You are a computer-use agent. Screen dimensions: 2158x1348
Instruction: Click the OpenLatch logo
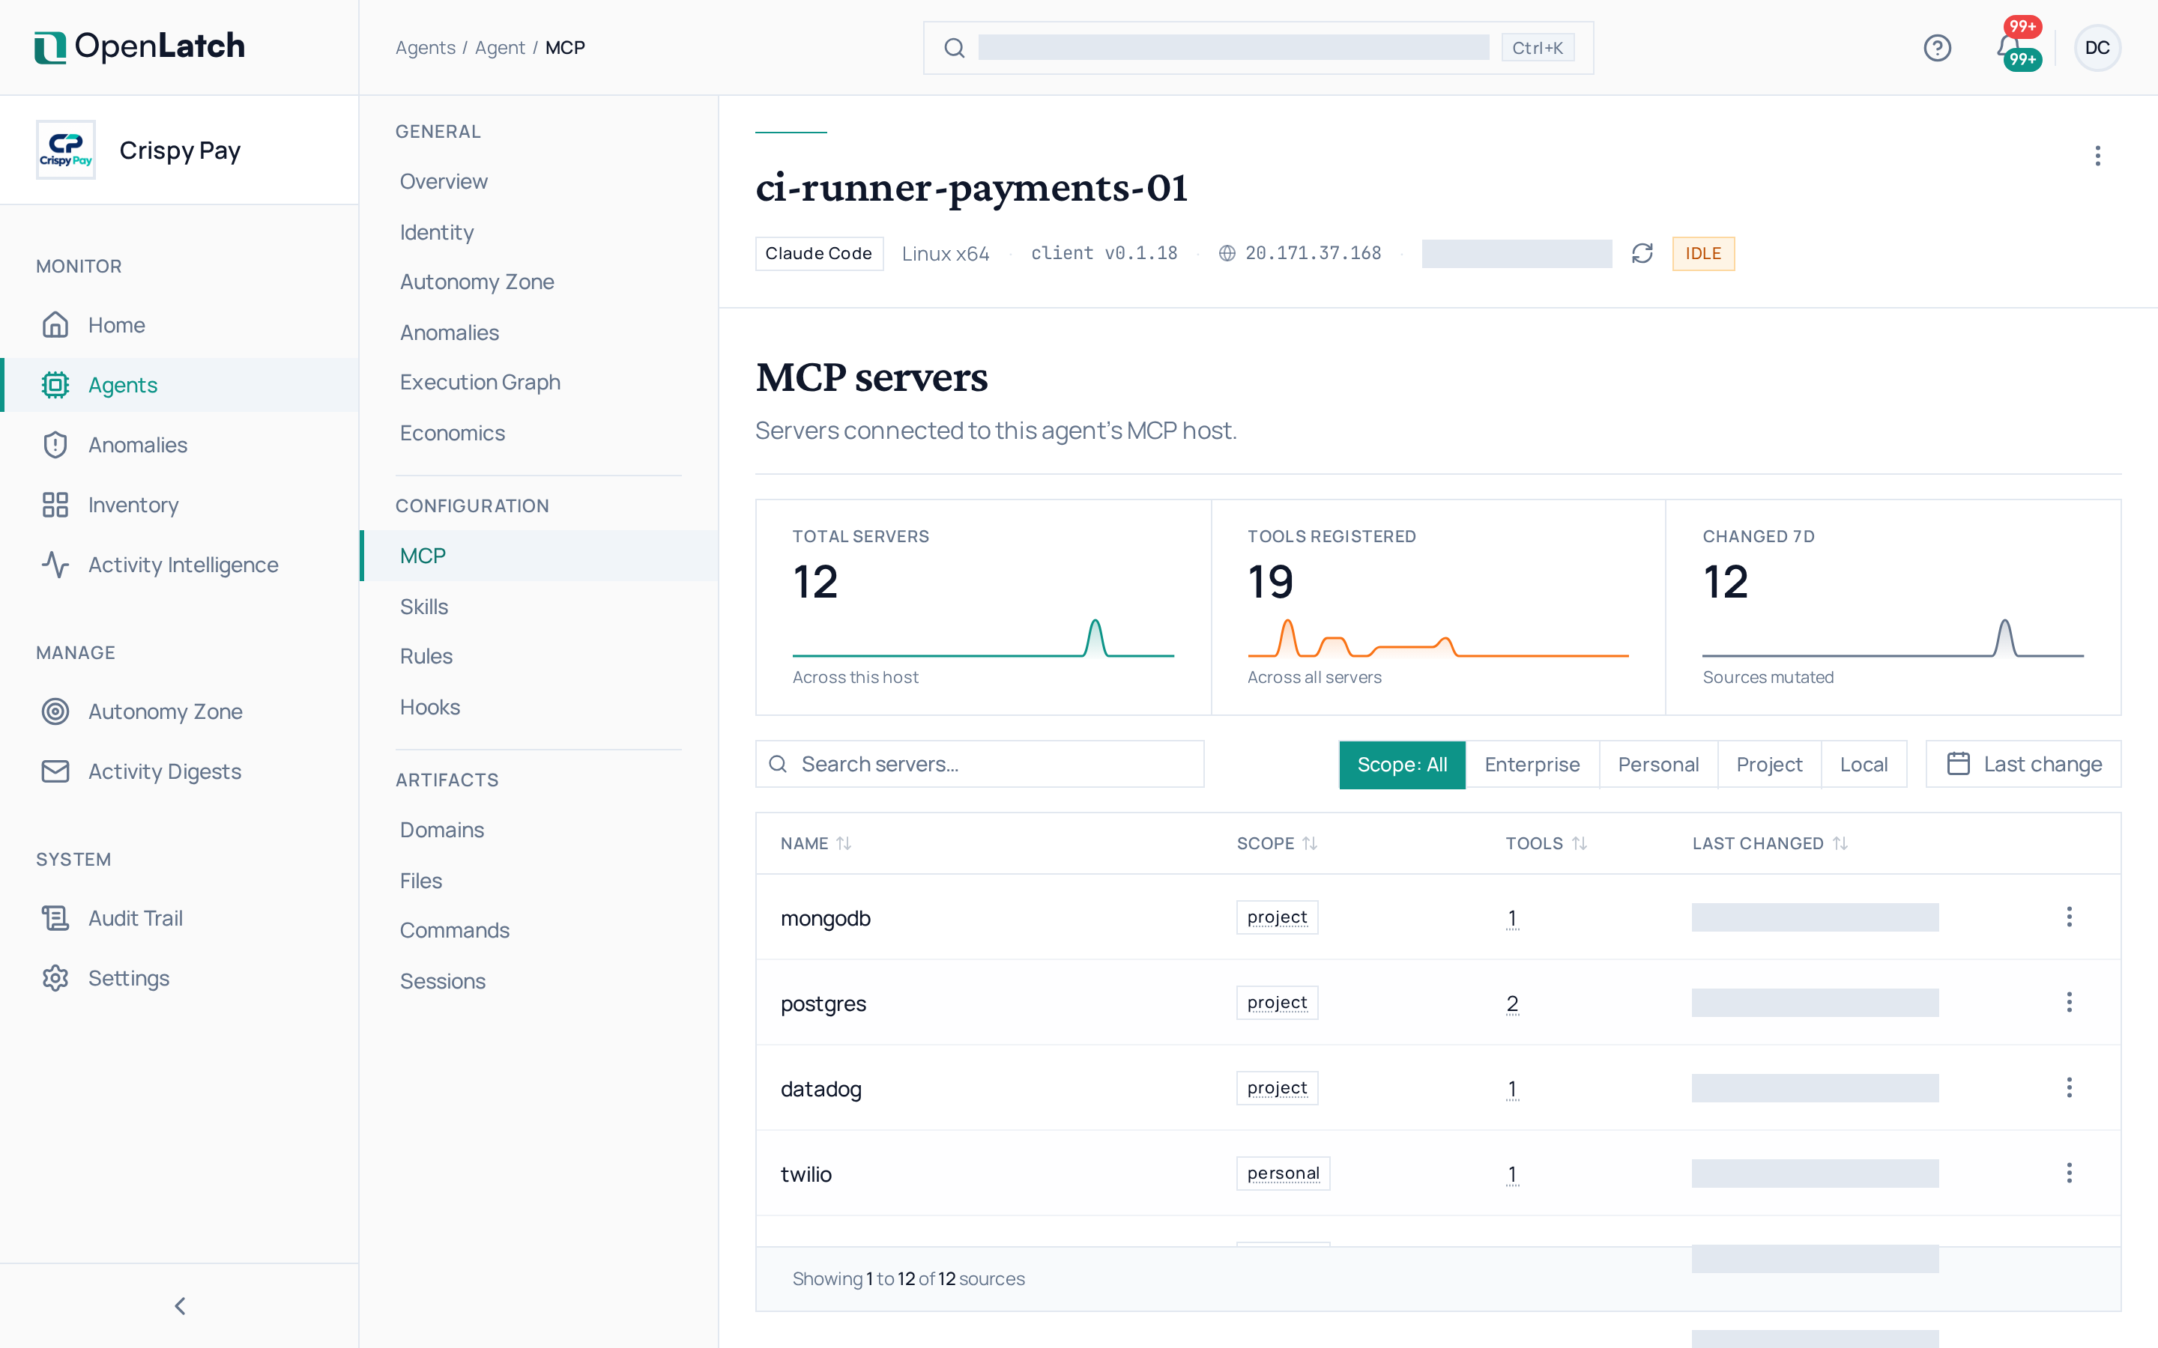click(x=139, y=46)
